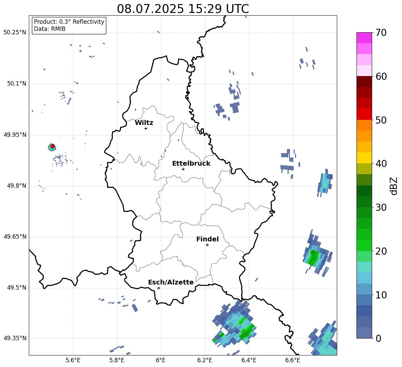This screenshot has width=402, height=367.
Task: Click the Data: RMIB label
Action: tap(50, 29)
